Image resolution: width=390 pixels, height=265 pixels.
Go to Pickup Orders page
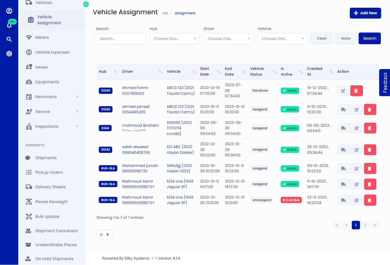(49, 172)
